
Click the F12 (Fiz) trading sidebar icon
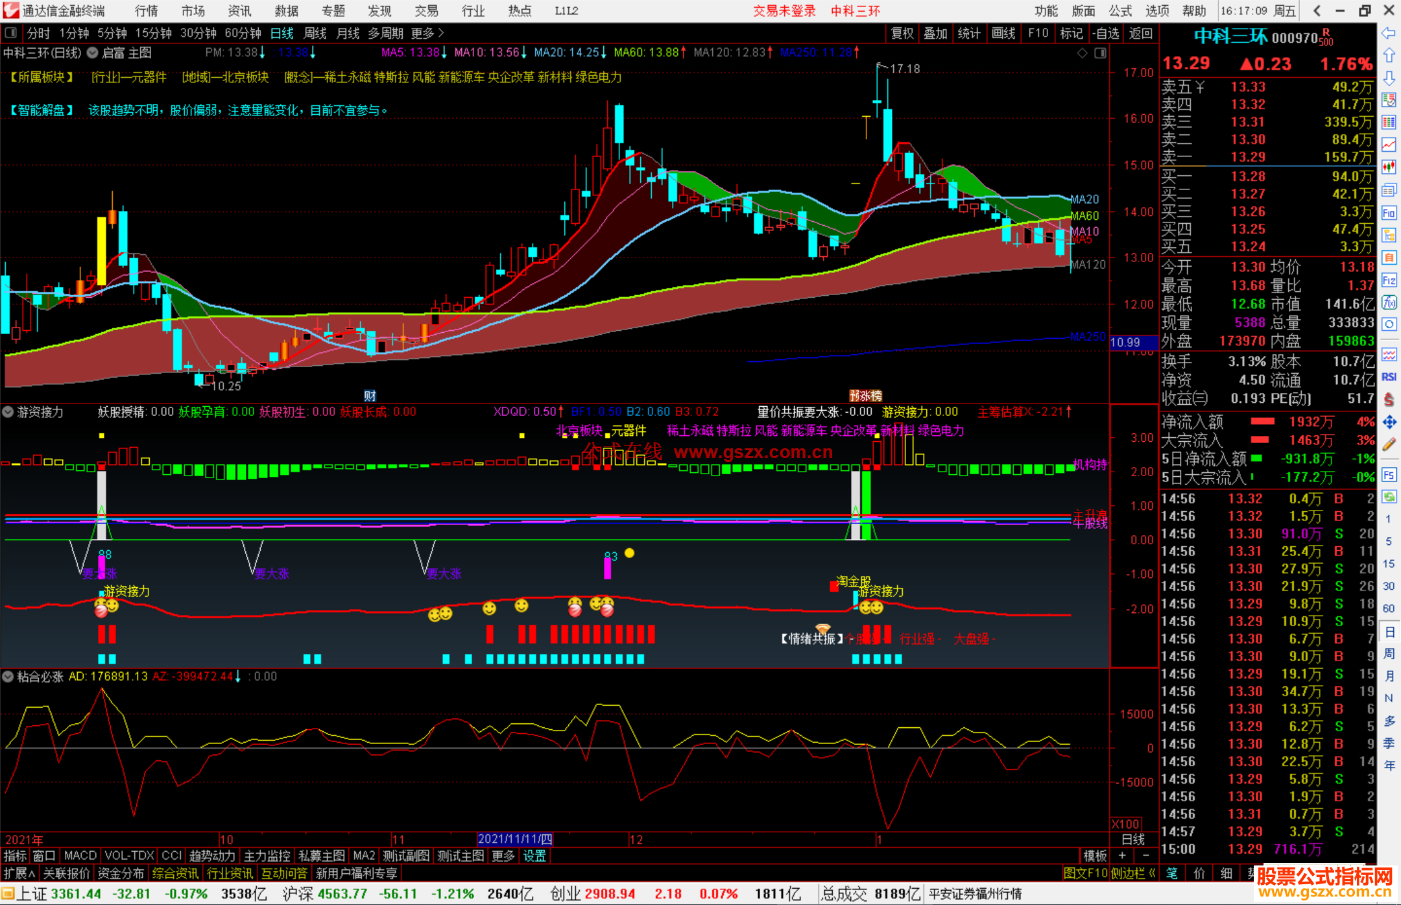[x=1389, y=280]
